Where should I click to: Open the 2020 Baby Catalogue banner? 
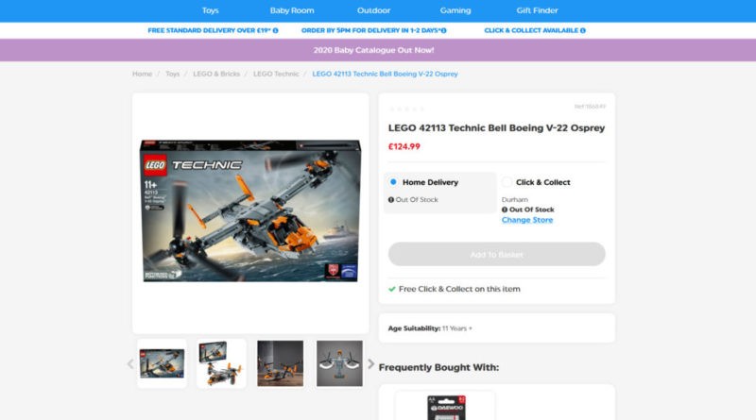(378, 50)
